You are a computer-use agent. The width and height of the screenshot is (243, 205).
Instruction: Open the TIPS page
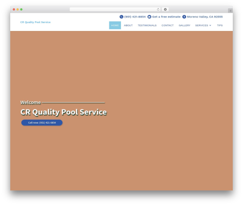220,25
